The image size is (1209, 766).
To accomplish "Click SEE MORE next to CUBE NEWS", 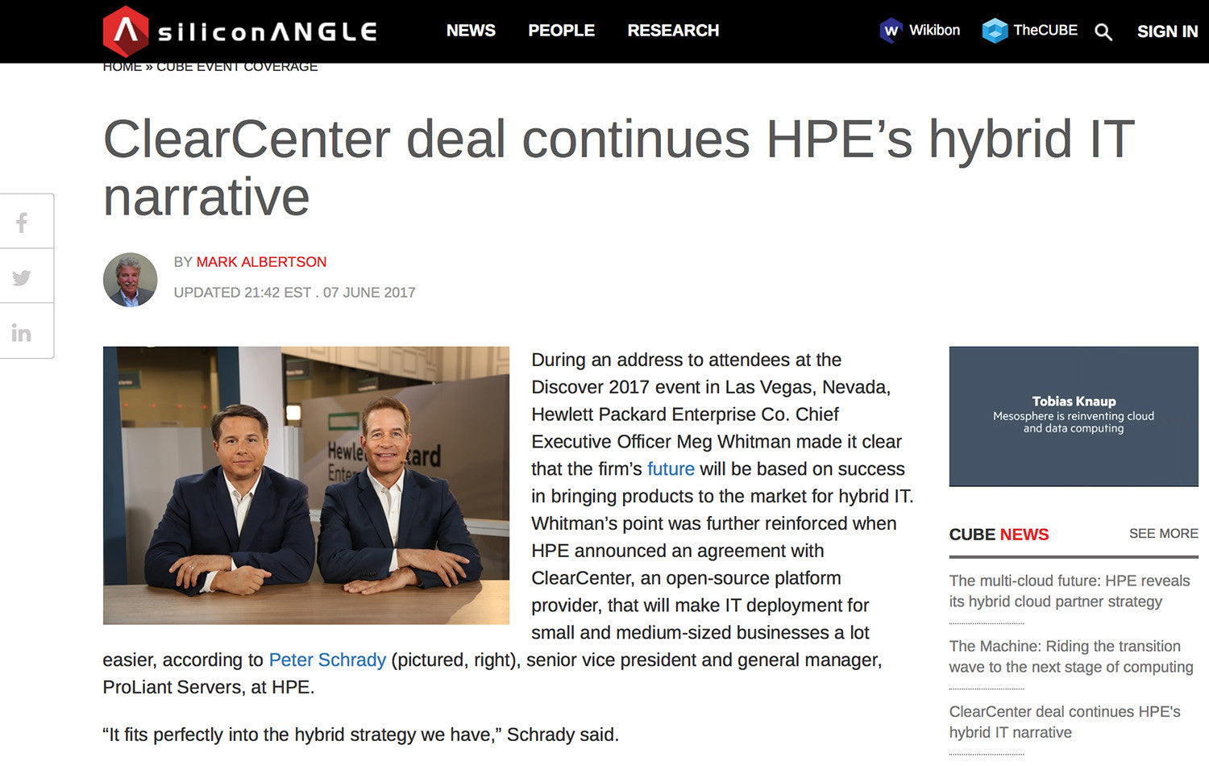I will [1164, 534].
